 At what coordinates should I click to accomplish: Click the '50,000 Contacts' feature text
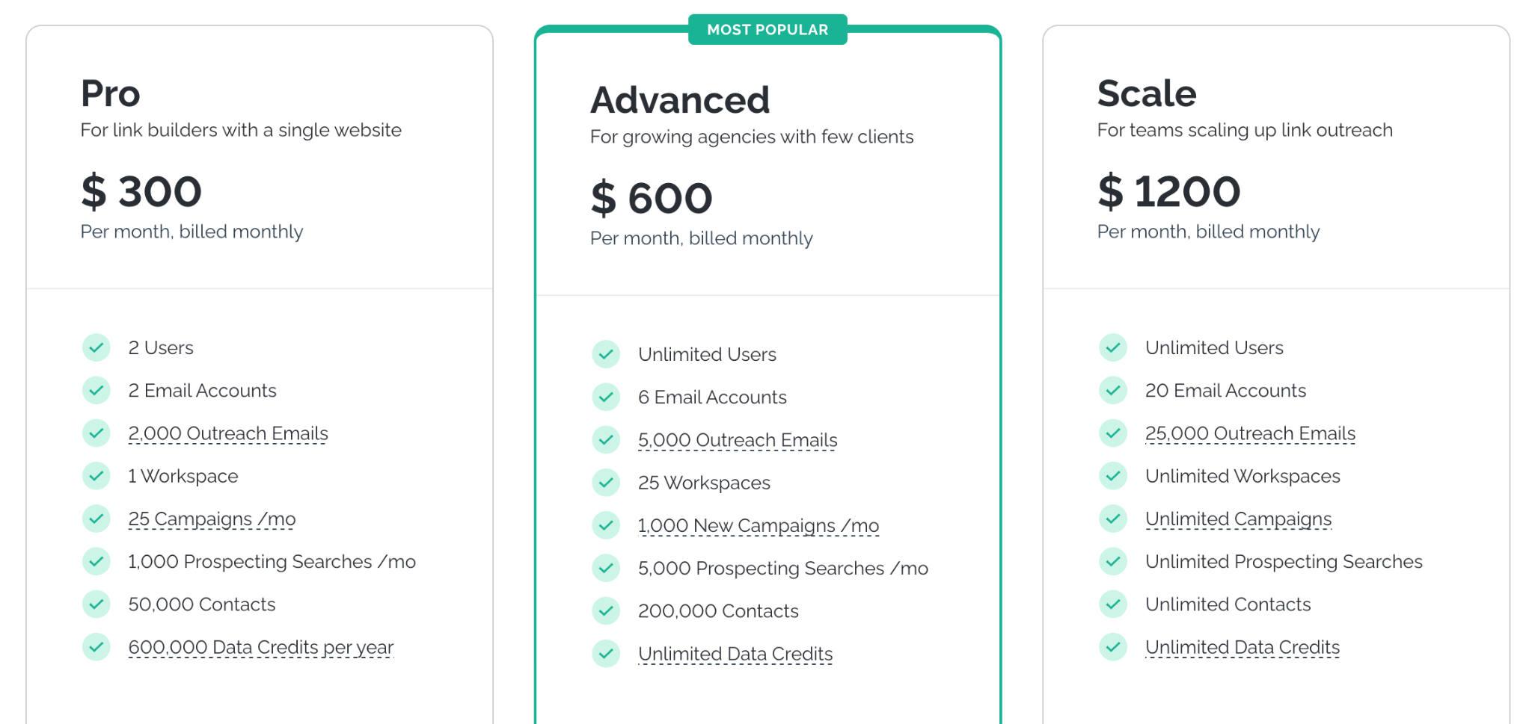[202, 604]
